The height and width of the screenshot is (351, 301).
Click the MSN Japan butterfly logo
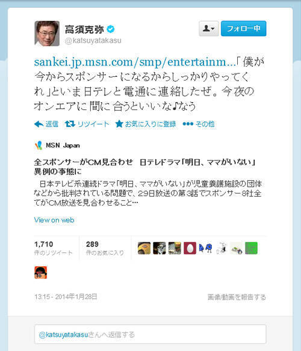pyautogui.click(x=39, y=145)
